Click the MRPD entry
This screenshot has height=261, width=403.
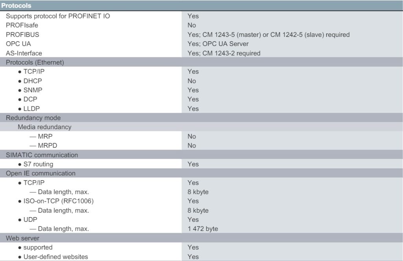43,146
